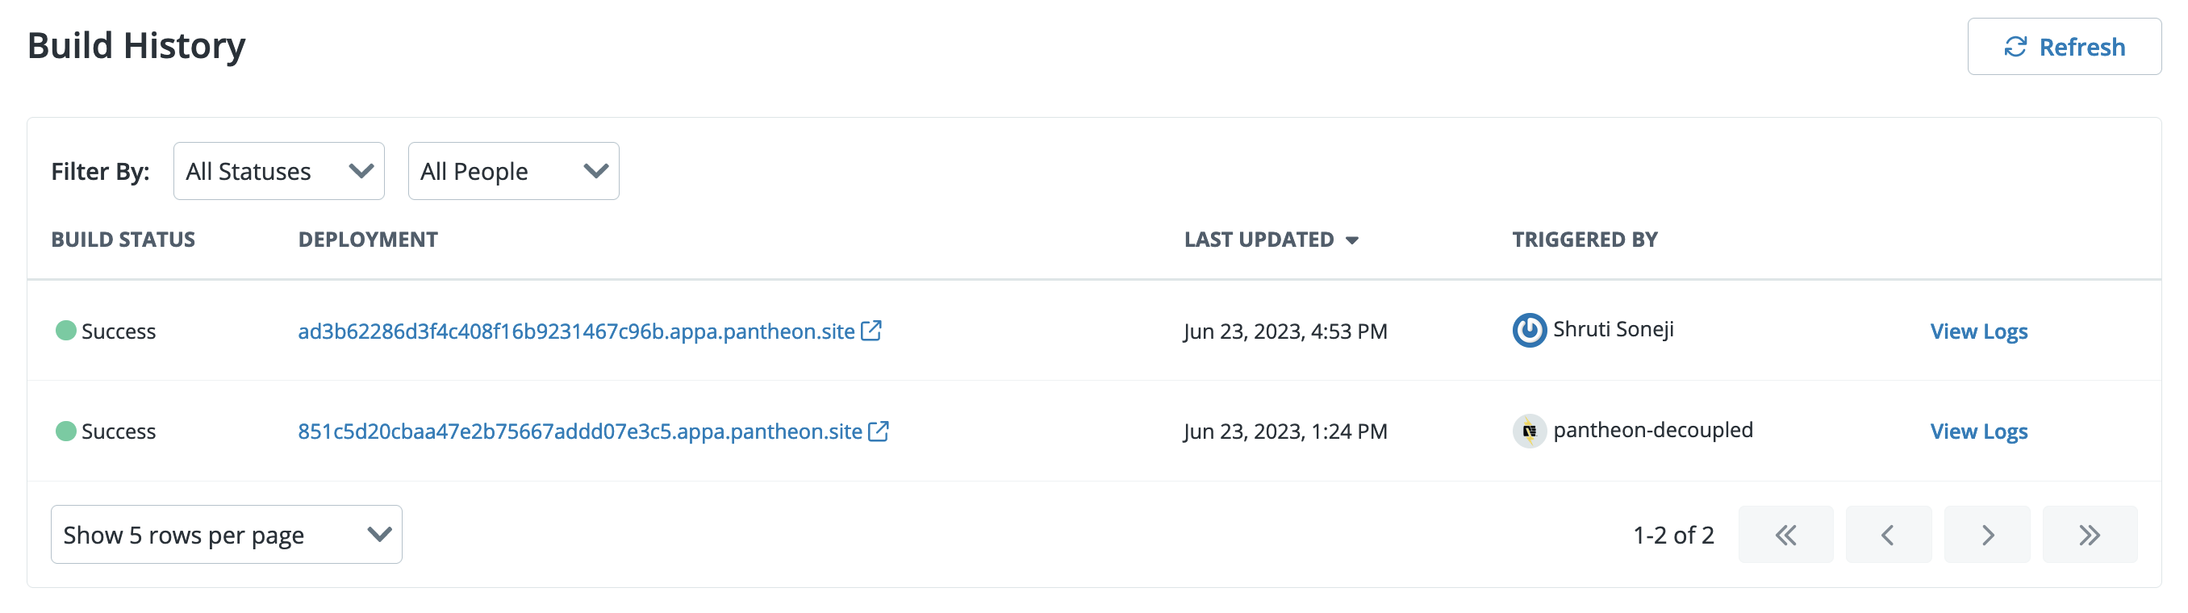
Task: Open the All Statuses filter dropdown
Action: (278, 171)
